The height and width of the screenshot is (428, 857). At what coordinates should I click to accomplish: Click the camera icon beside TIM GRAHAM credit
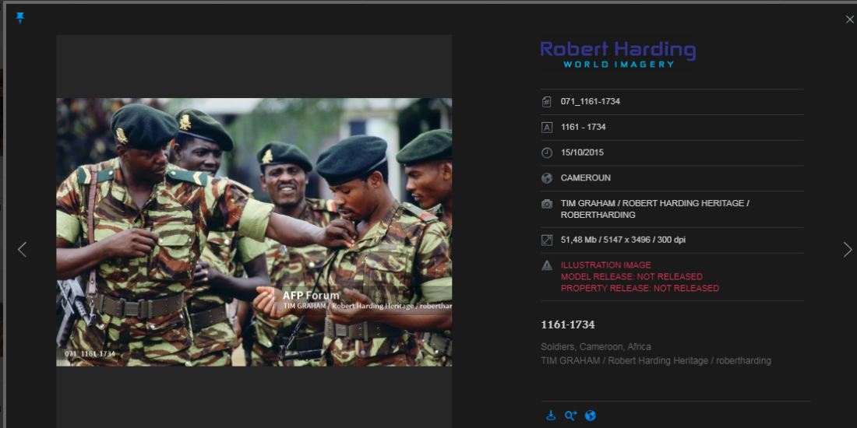[x=547, y=204]
